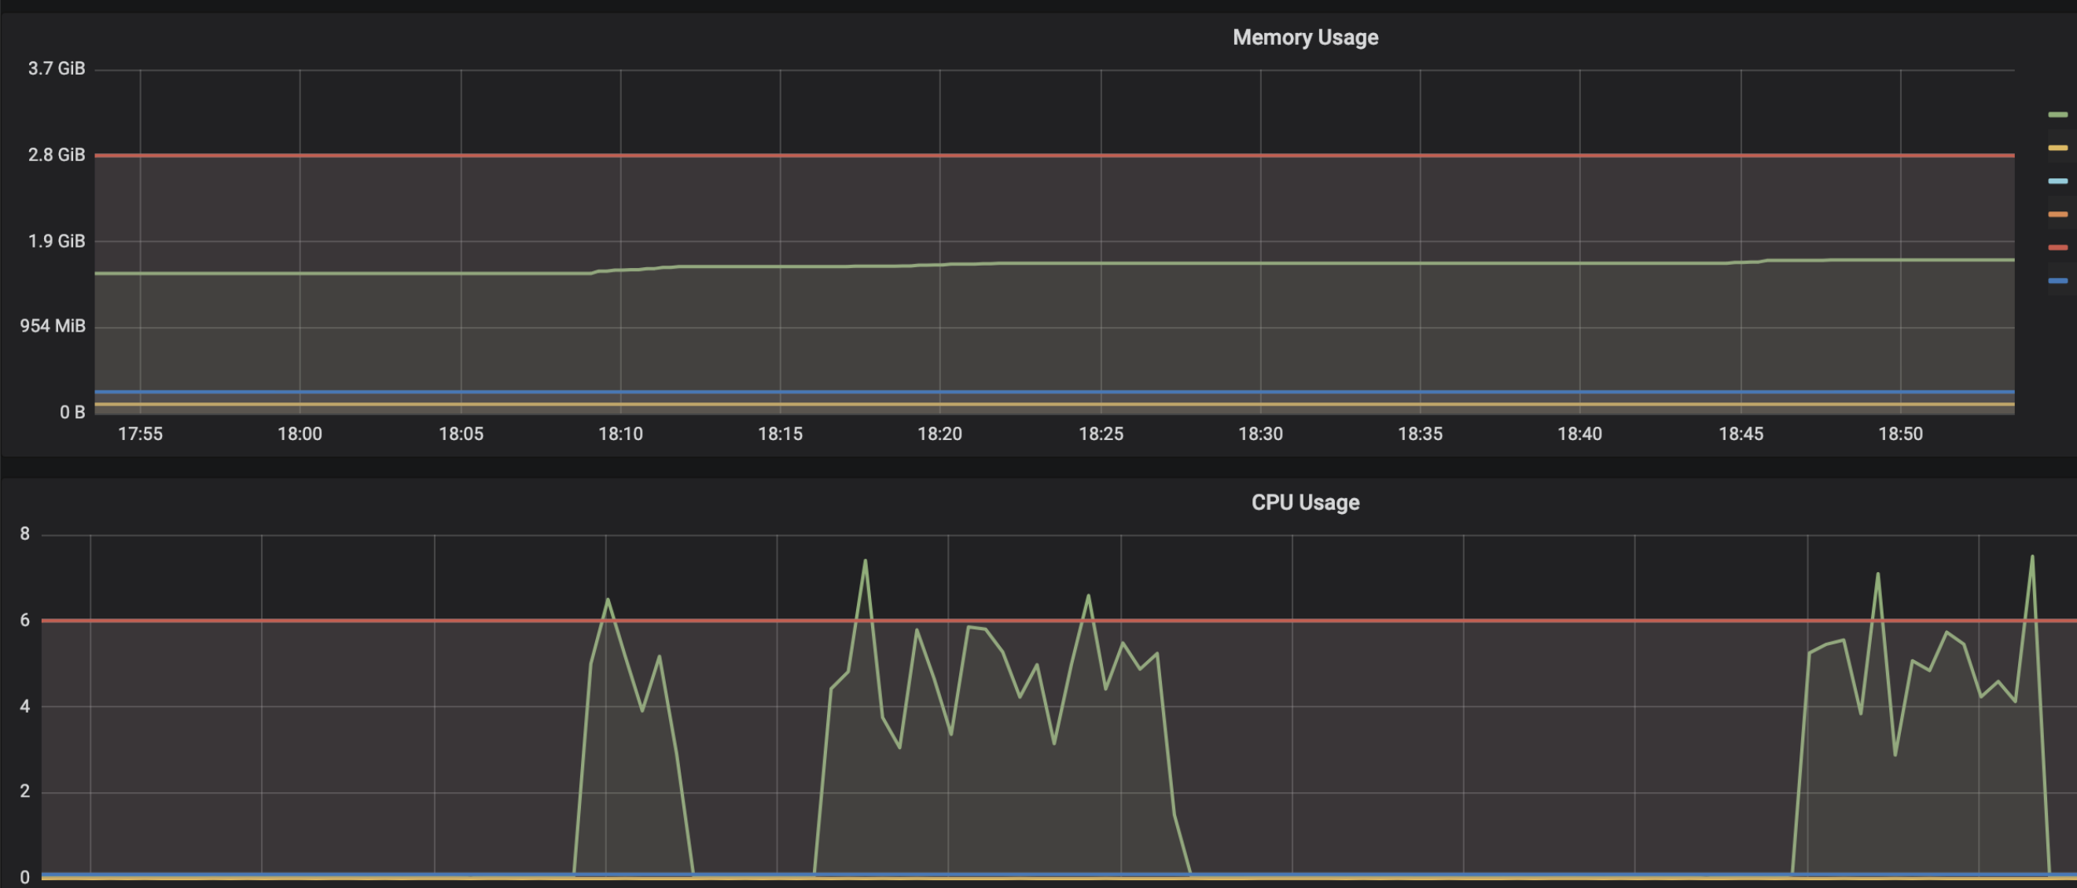Click the red series legend swatch
This screenshot has width=2077, height=888.
[x=2057, y=248]
